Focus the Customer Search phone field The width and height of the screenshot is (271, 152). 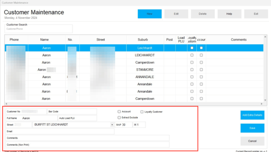[x=39, y=29]
